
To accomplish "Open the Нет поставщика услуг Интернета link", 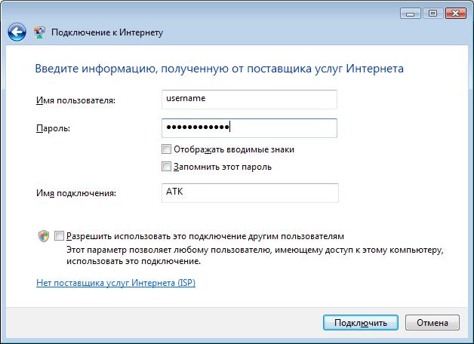I will point(115,283).
